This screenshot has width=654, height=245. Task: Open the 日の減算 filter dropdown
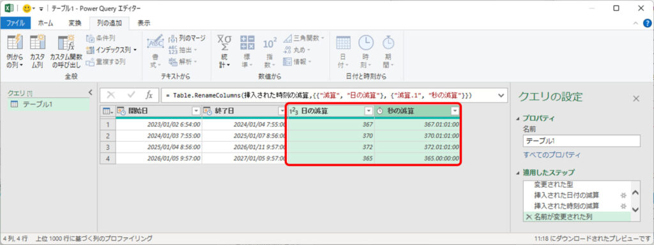coord(369,111)
